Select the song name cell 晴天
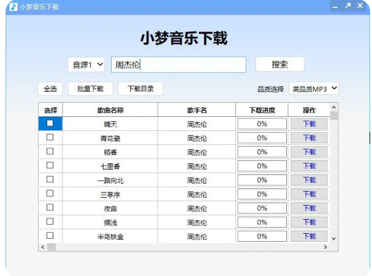This screenshot has height=276, width=372. [x=110, y=124]
